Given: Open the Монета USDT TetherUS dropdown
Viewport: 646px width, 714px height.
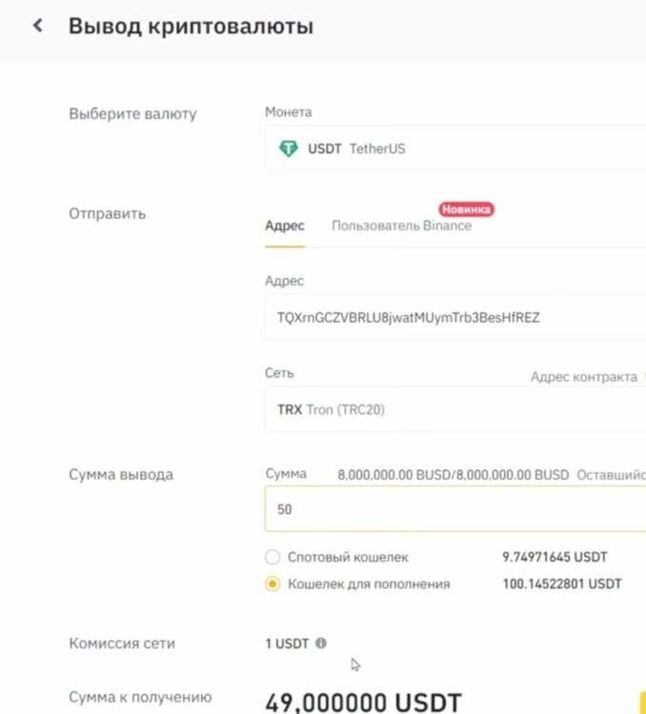Looking at the screenshot, I should click(x=455, y=149).
